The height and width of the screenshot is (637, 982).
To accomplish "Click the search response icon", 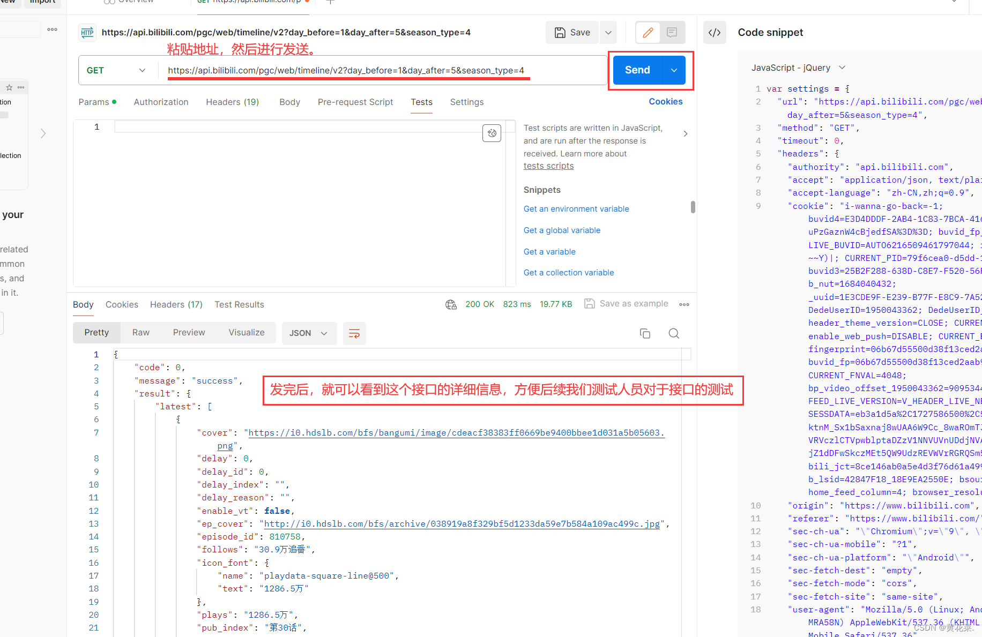I will (x=674, y=333).
